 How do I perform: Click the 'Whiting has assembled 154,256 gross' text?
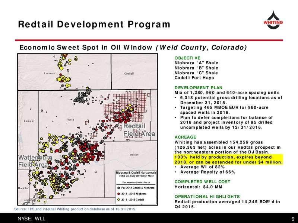(x=219, y=142)
